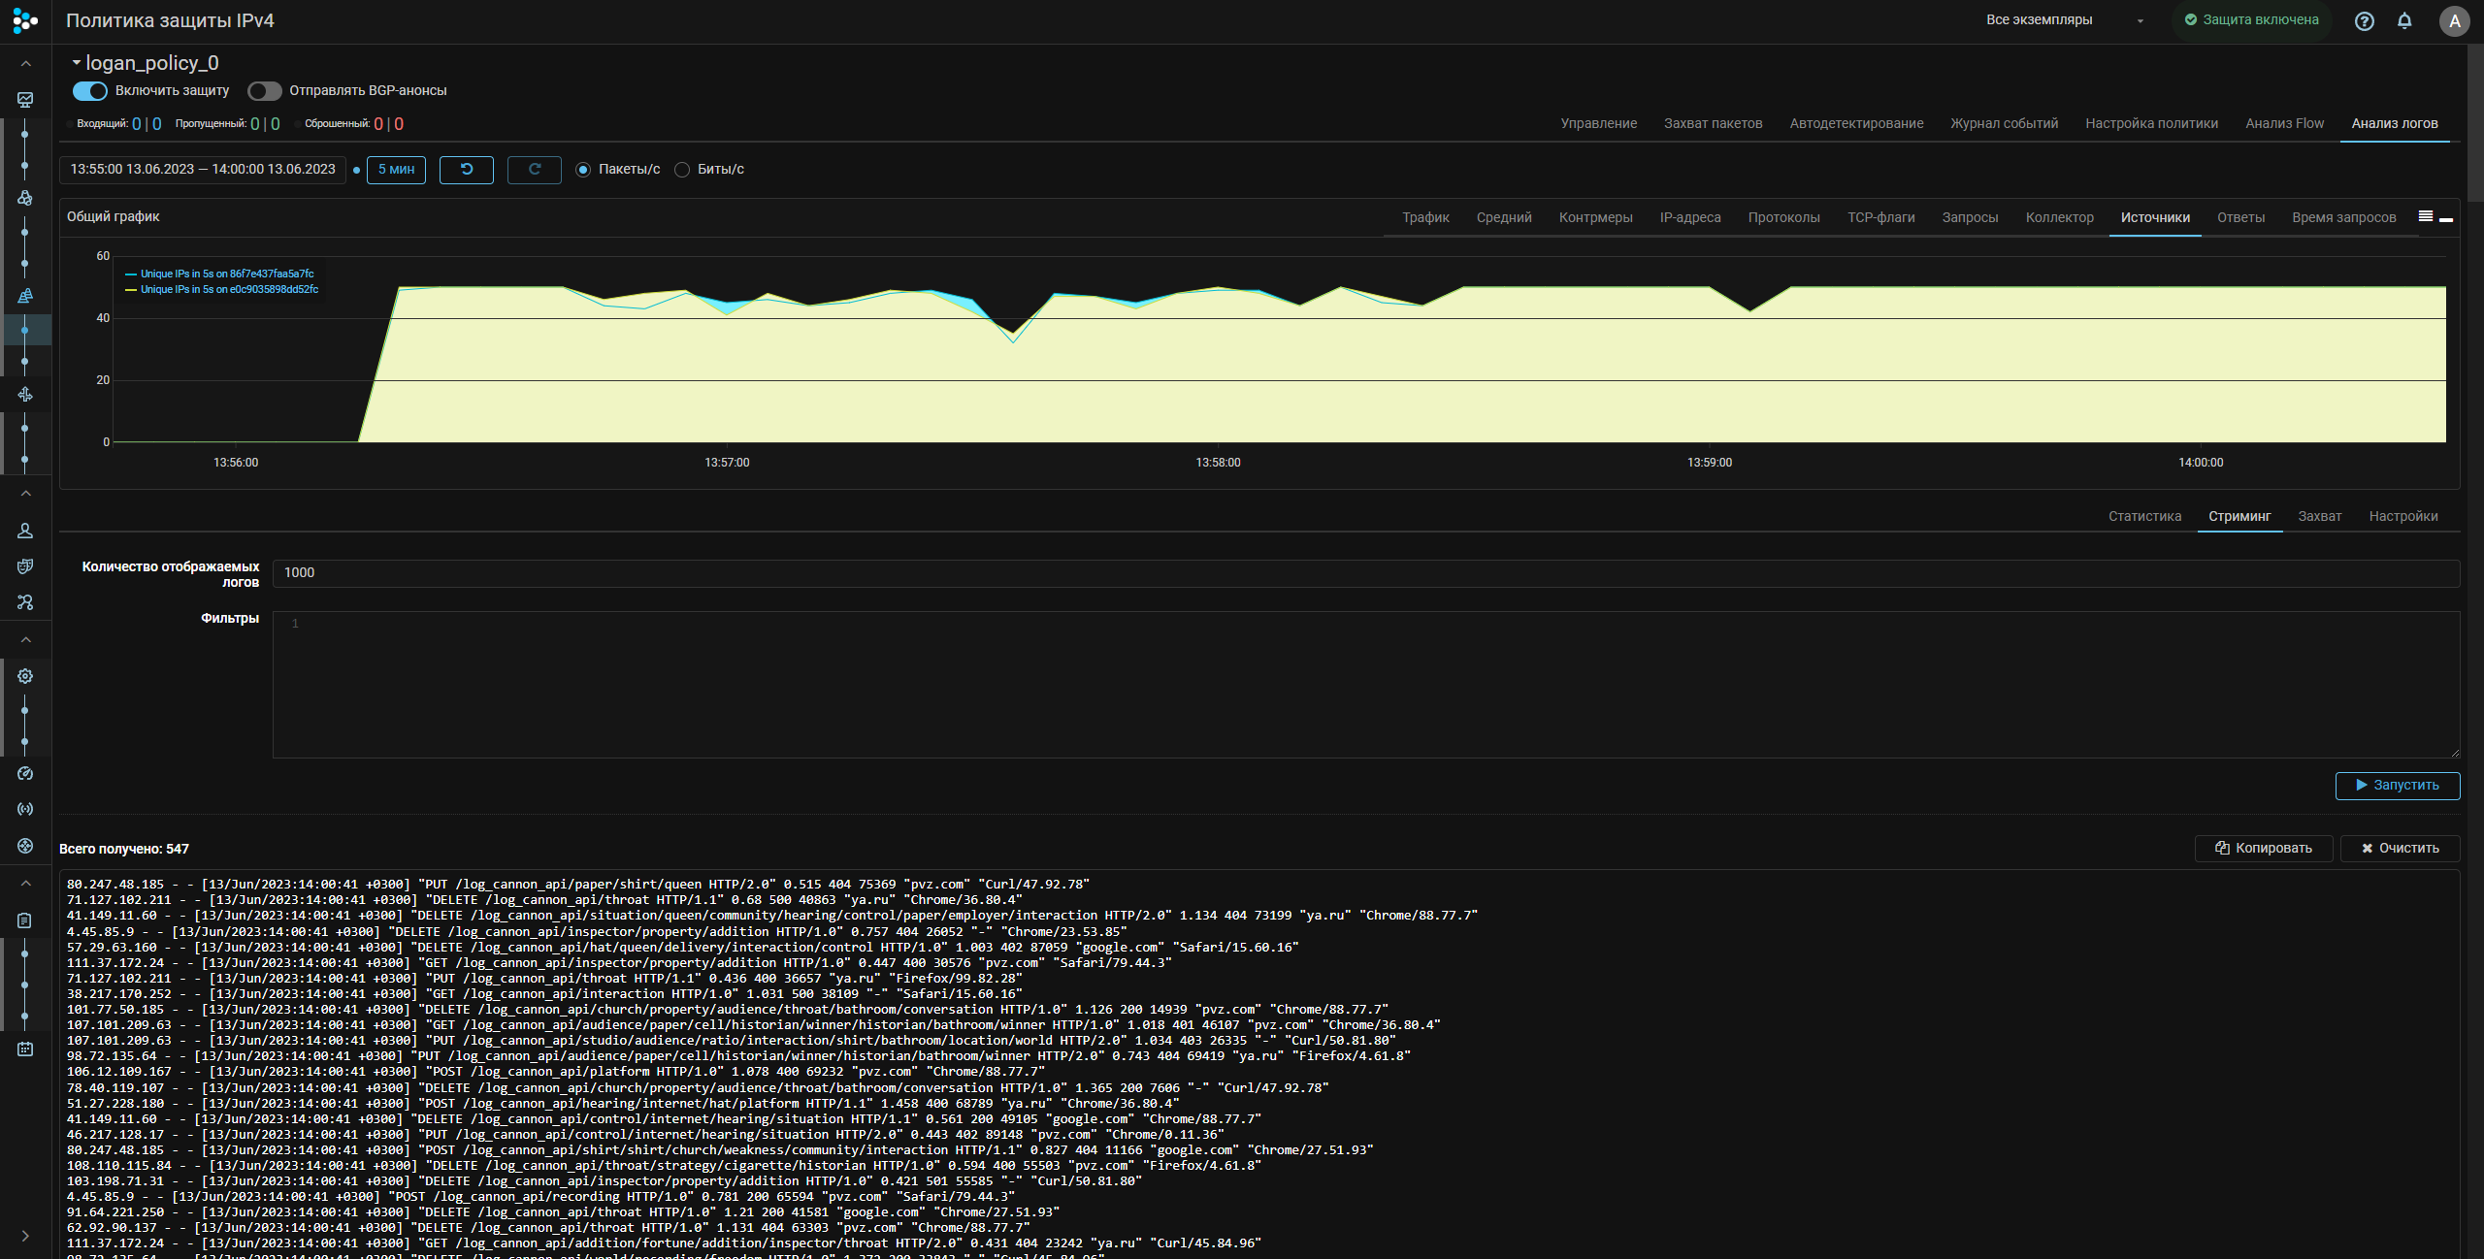Image resolution: width=2484 pixels, height=1259 pixels.
Task: Switch to the 'Анализ Flow' tab
Action: tap(2284, 123)
